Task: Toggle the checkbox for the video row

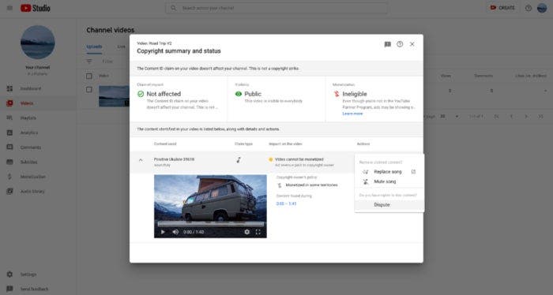Action: click(89, 90)
